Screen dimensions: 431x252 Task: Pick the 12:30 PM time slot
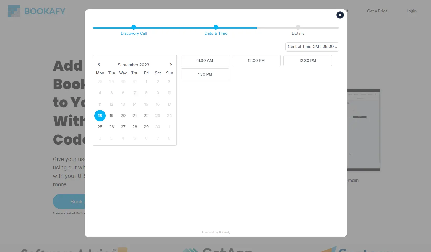[307, 60]
